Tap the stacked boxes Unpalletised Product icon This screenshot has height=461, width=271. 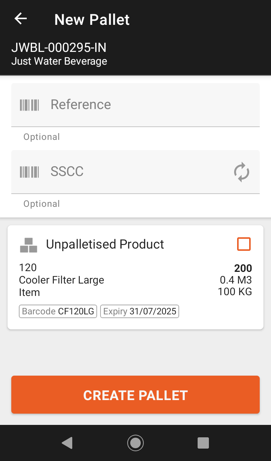coord(29,245)
